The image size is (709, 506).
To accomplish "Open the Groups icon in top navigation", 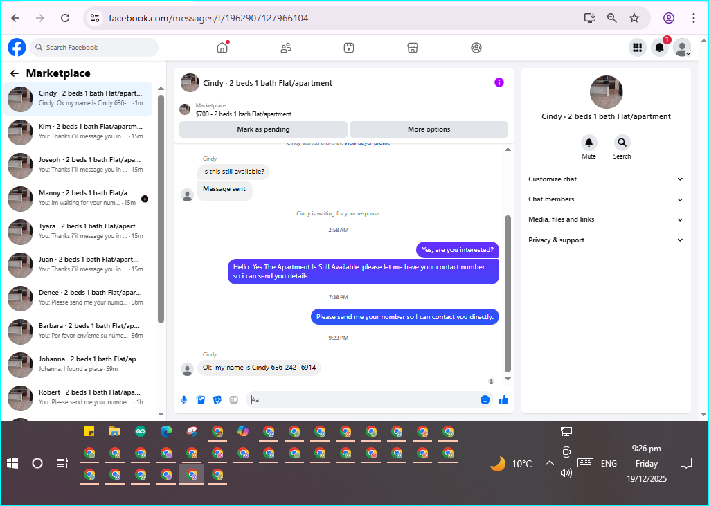I will coord(476,48).
